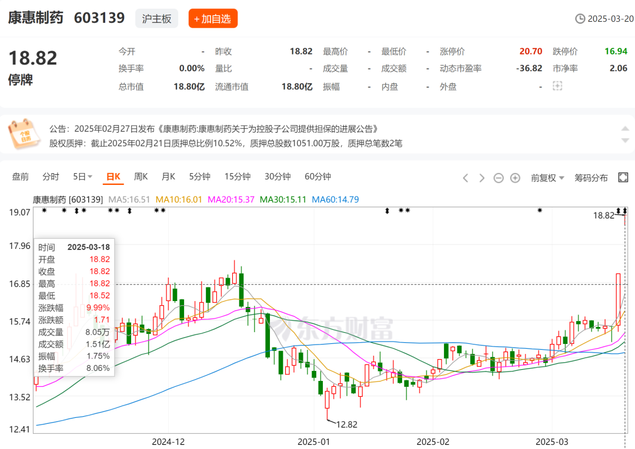Navigate chart backward with the left arrow icon

pyautogui.click(x=465, y=177)
